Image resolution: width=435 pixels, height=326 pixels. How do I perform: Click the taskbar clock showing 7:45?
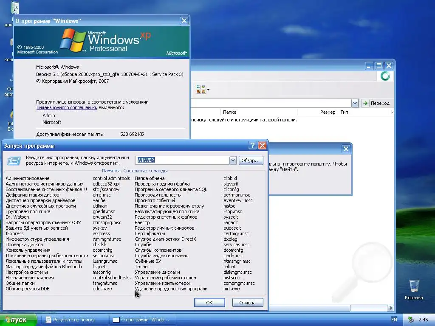click(423, 320)
